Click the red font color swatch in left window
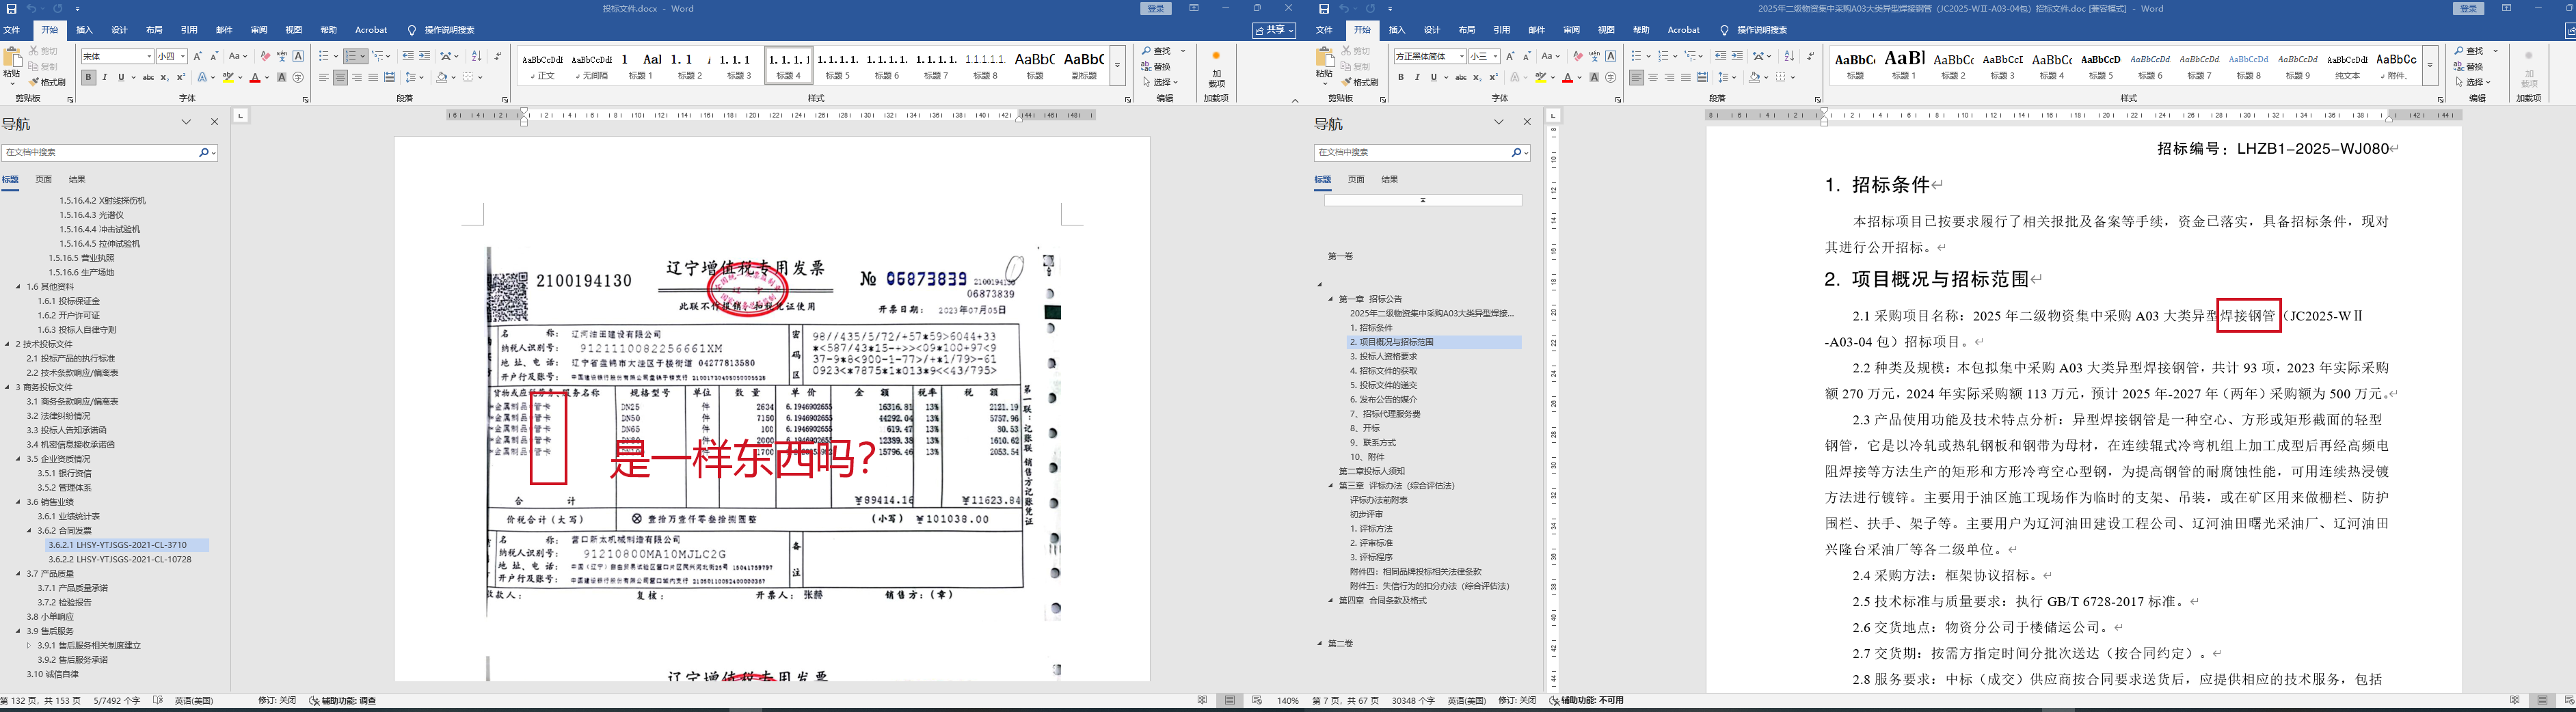The height and width of the screenshot is (712, 2576). 255,78
